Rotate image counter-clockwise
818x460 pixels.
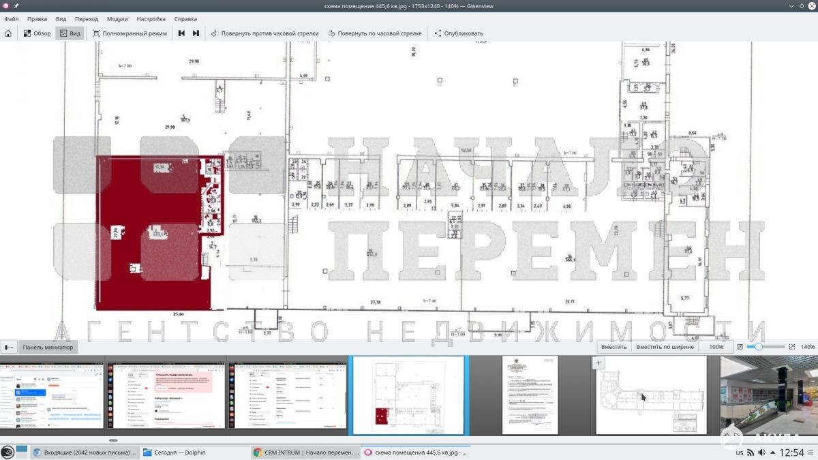264,33
